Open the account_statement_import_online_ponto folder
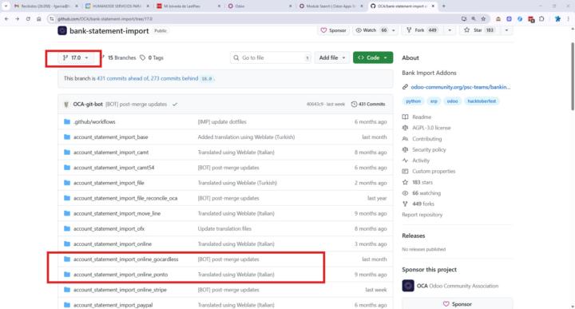 coord(121,275)
